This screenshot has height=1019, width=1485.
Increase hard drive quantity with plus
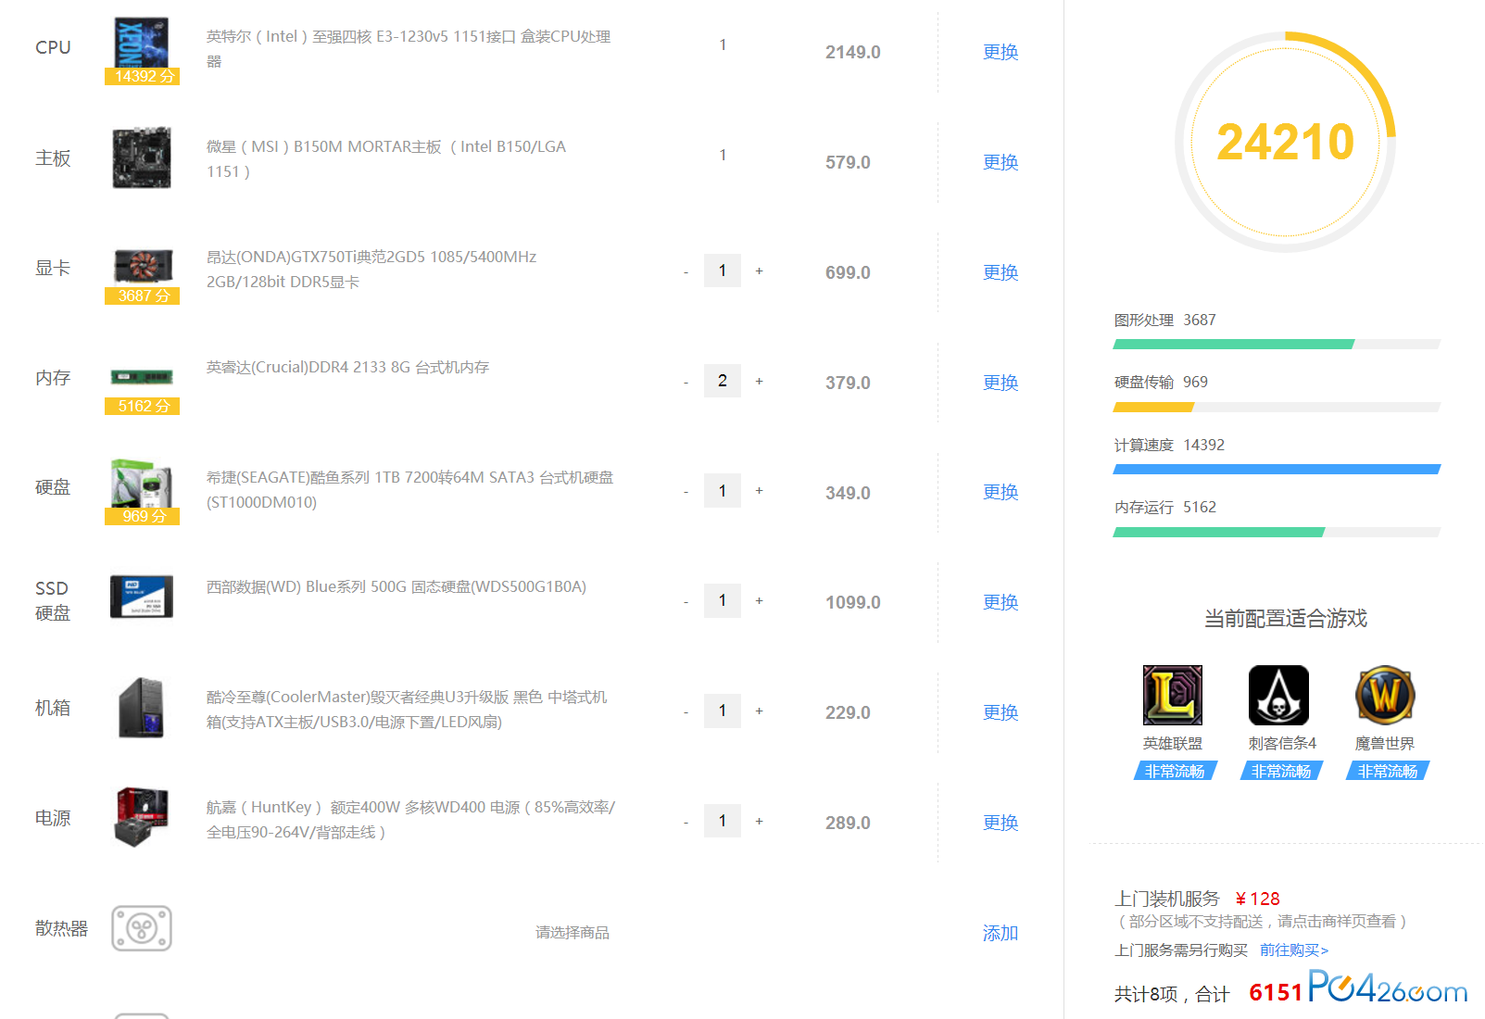coord(760,491)
